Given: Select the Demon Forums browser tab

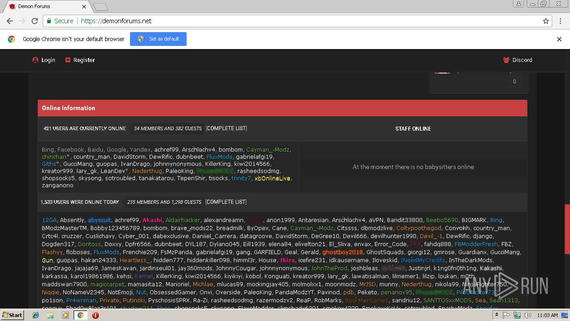Looking at the screenshot, I should point(47,7).
